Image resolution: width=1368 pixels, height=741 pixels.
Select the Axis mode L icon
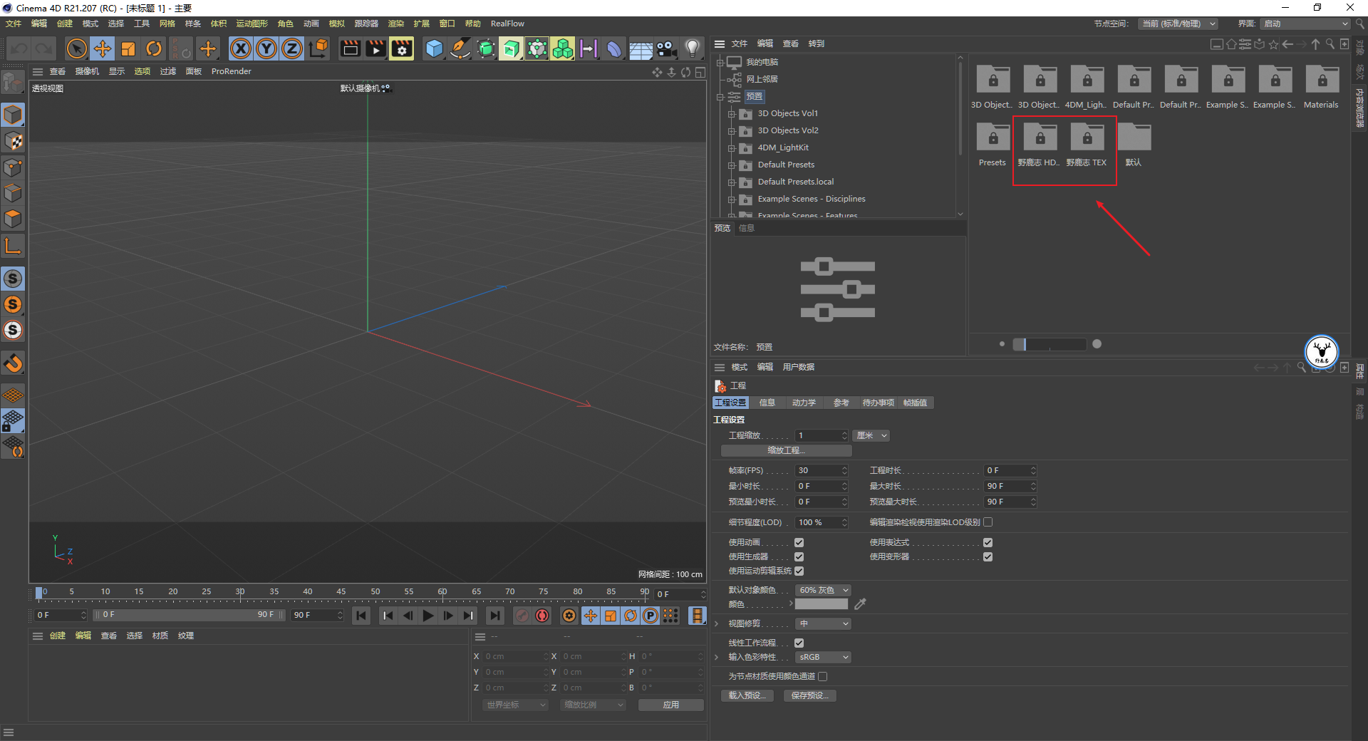pyautogui.click(x=13, y=247)
